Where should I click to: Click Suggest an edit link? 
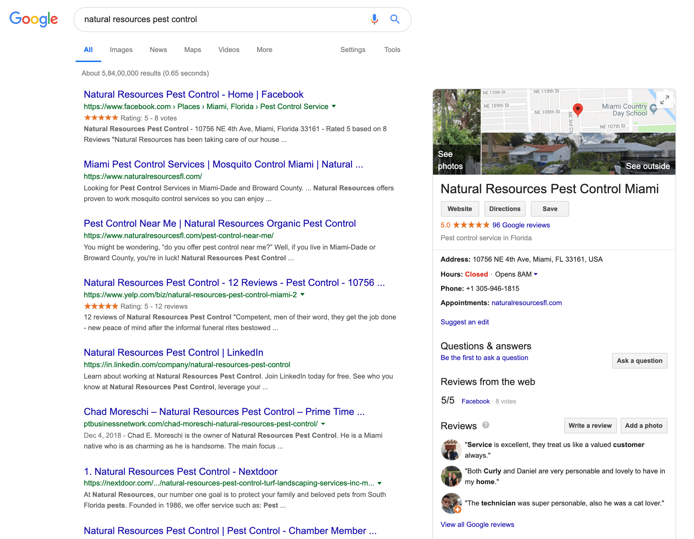pos(465,322)
